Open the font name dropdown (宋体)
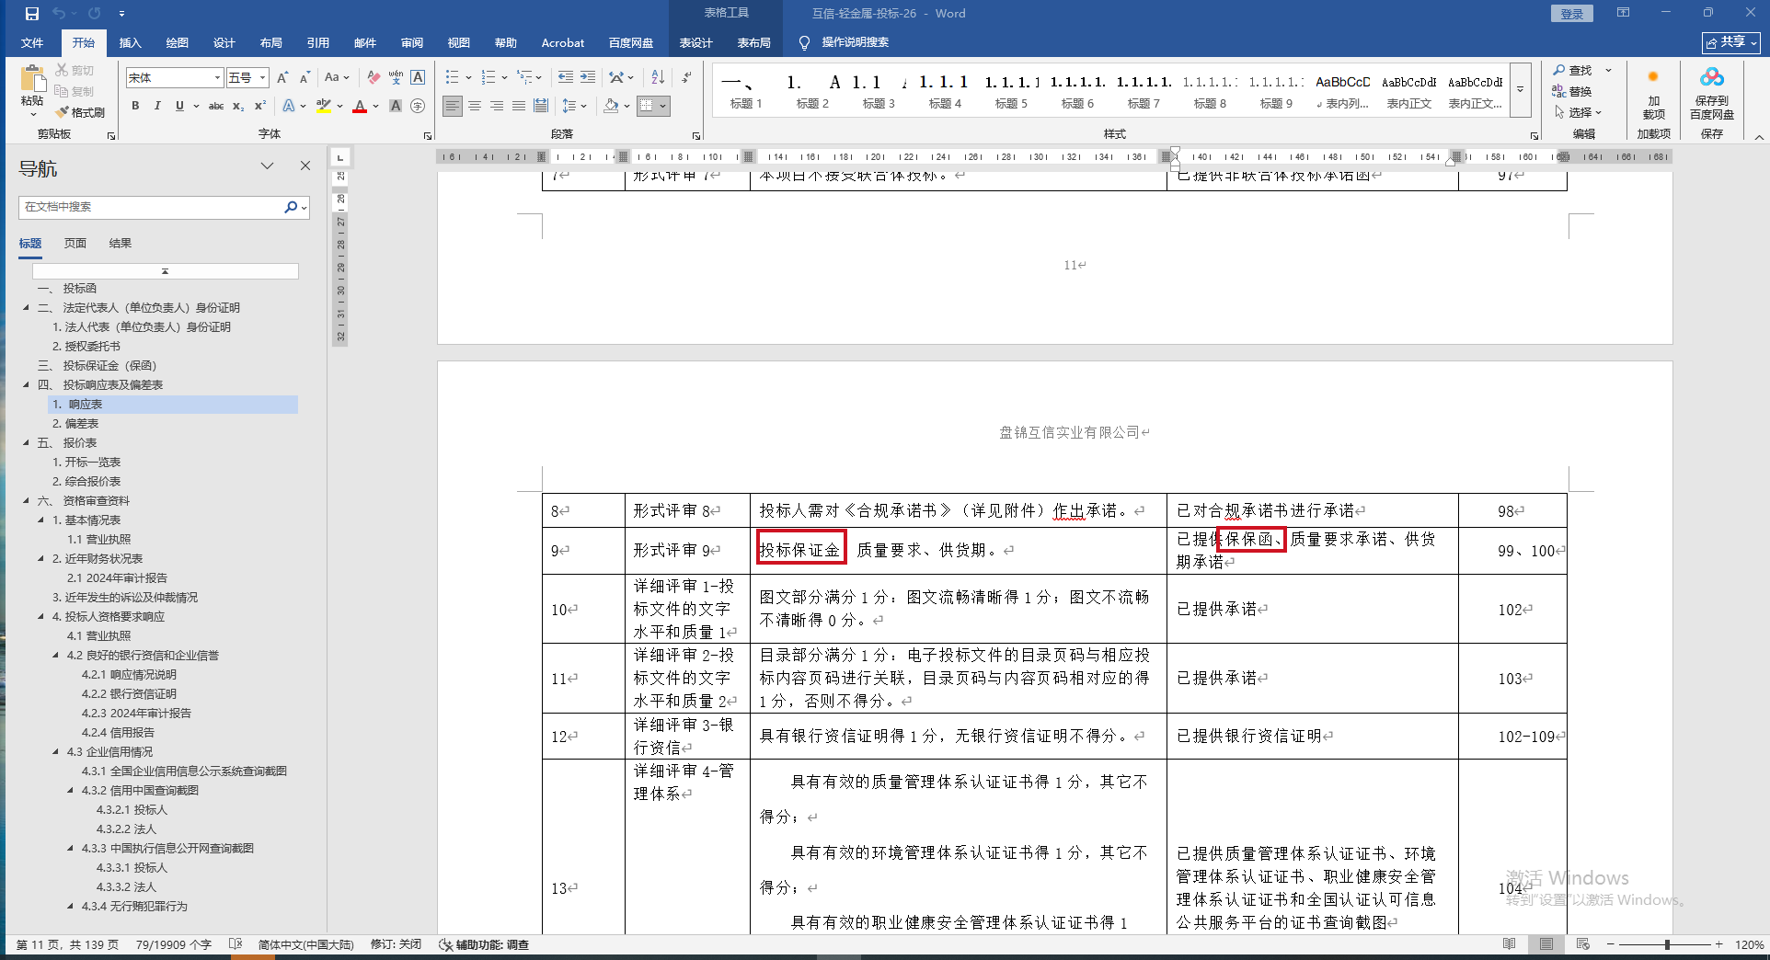Image resolution: width=1770 pixels, height=960 pixels. 218,78
